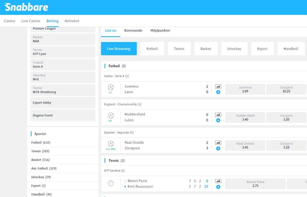The width and height of the screenshot is (307, 197).
Task: Open statistics icon for Juventus match
Action: pyautogui.click(x=218, y=87)
